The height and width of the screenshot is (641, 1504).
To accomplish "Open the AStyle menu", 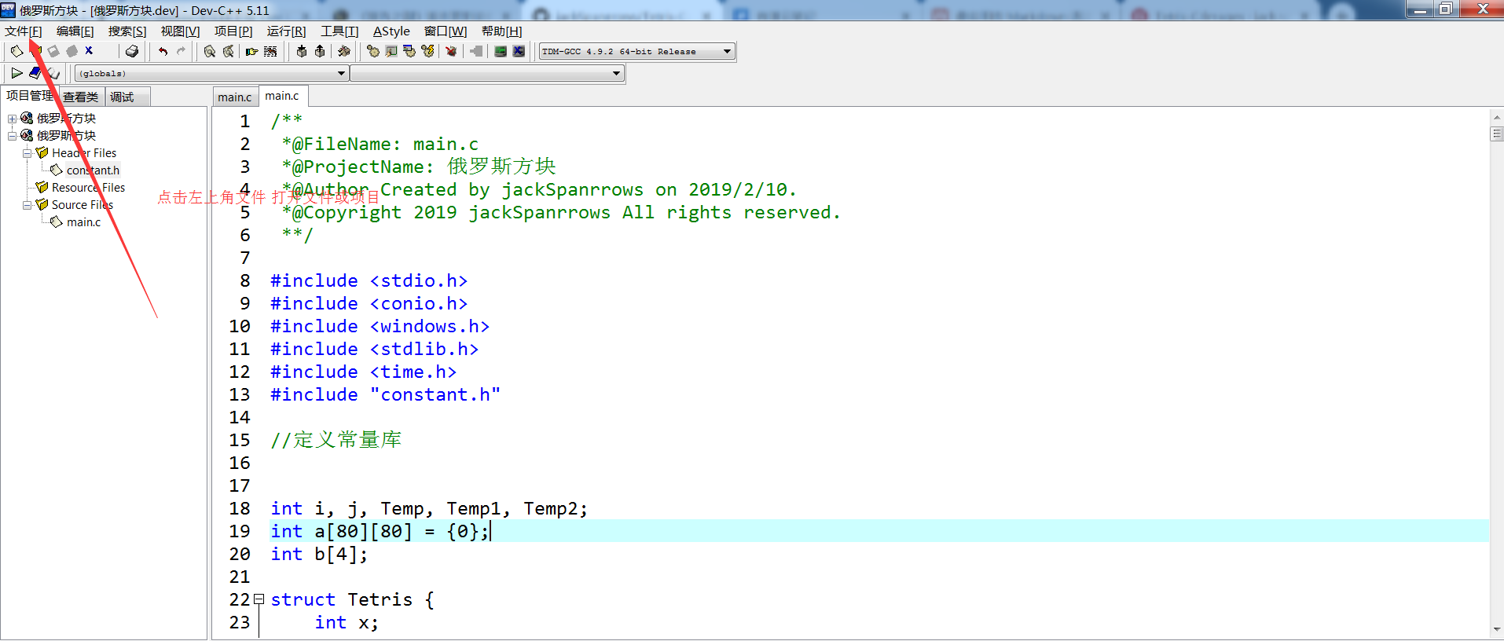I will coord(391,31).
